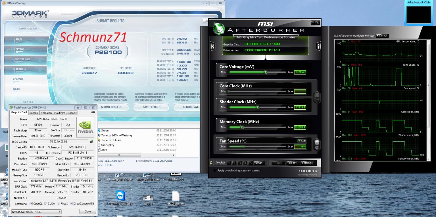Toggle the DirectCompute 5.0 checkbox
436x217 pixels.
coord(71,204)
